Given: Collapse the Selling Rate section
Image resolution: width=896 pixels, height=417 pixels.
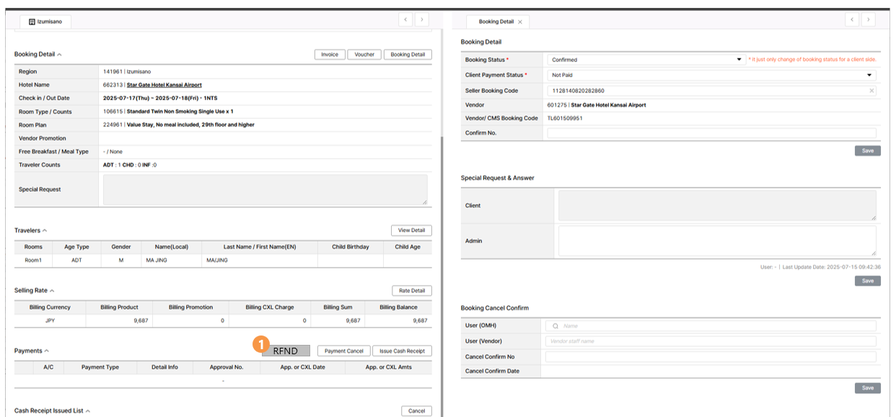Looking at the screenshot, I should tap(51, 291).
